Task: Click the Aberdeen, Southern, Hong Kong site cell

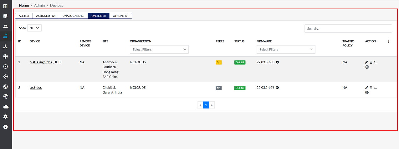Action: pos(110,69)
